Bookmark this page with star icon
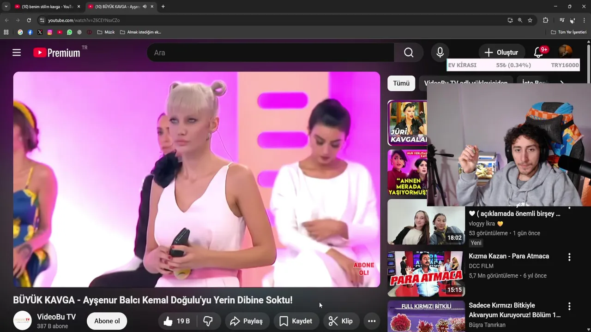591x332 pixels. [x=530, y=20]
